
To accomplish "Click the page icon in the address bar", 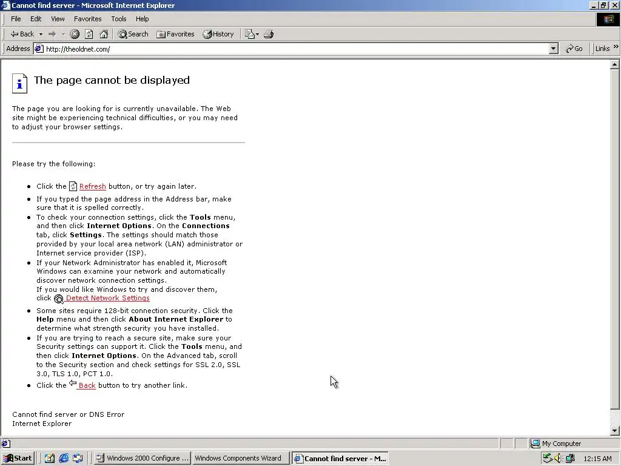I will pos(38,49).
